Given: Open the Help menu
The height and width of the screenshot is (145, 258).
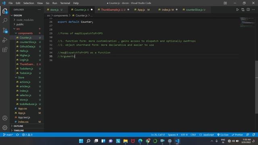Looking at the screenshot, I should click(76, 3).
